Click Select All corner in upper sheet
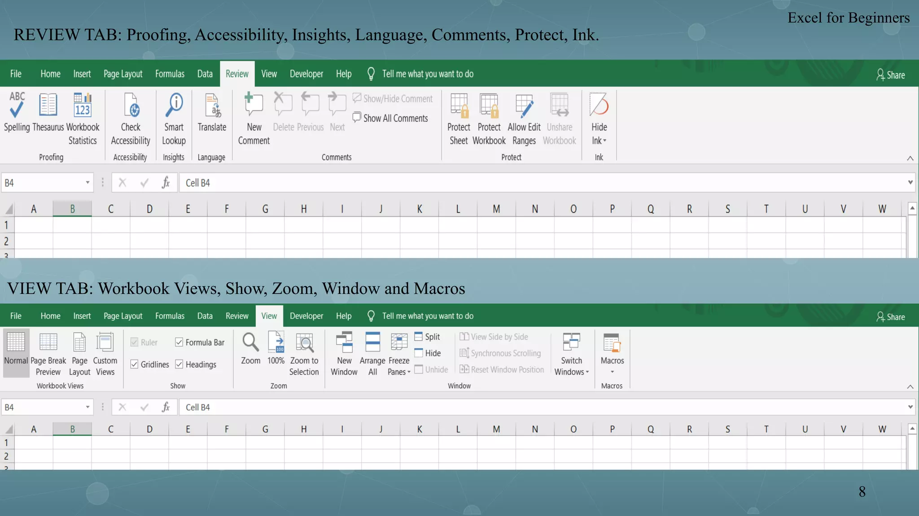 point(9,209)
